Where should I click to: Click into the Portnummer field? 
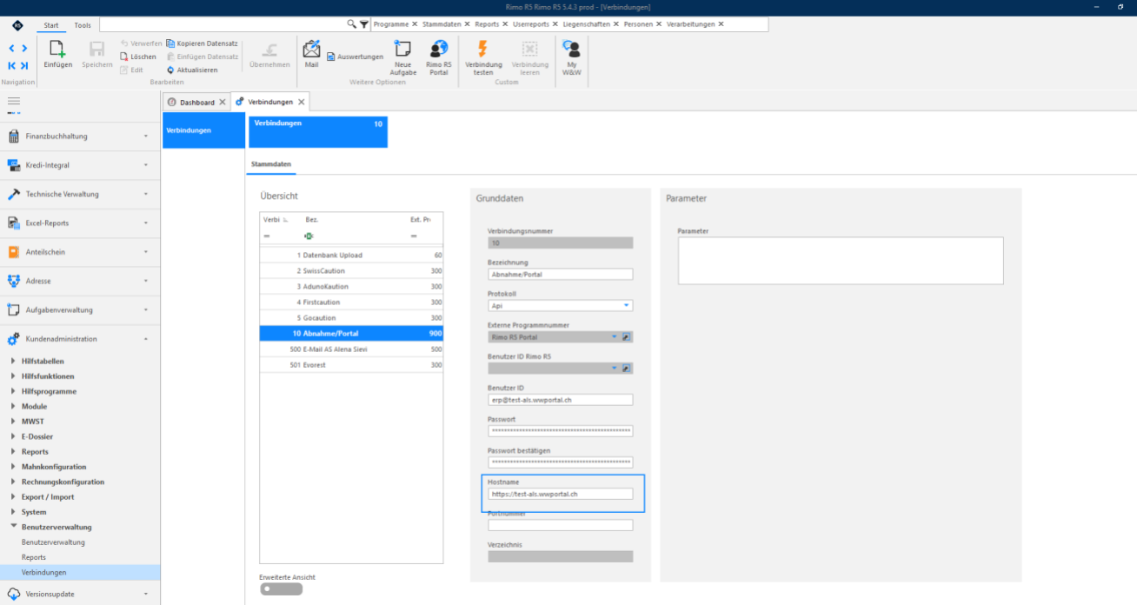(561, 525)
